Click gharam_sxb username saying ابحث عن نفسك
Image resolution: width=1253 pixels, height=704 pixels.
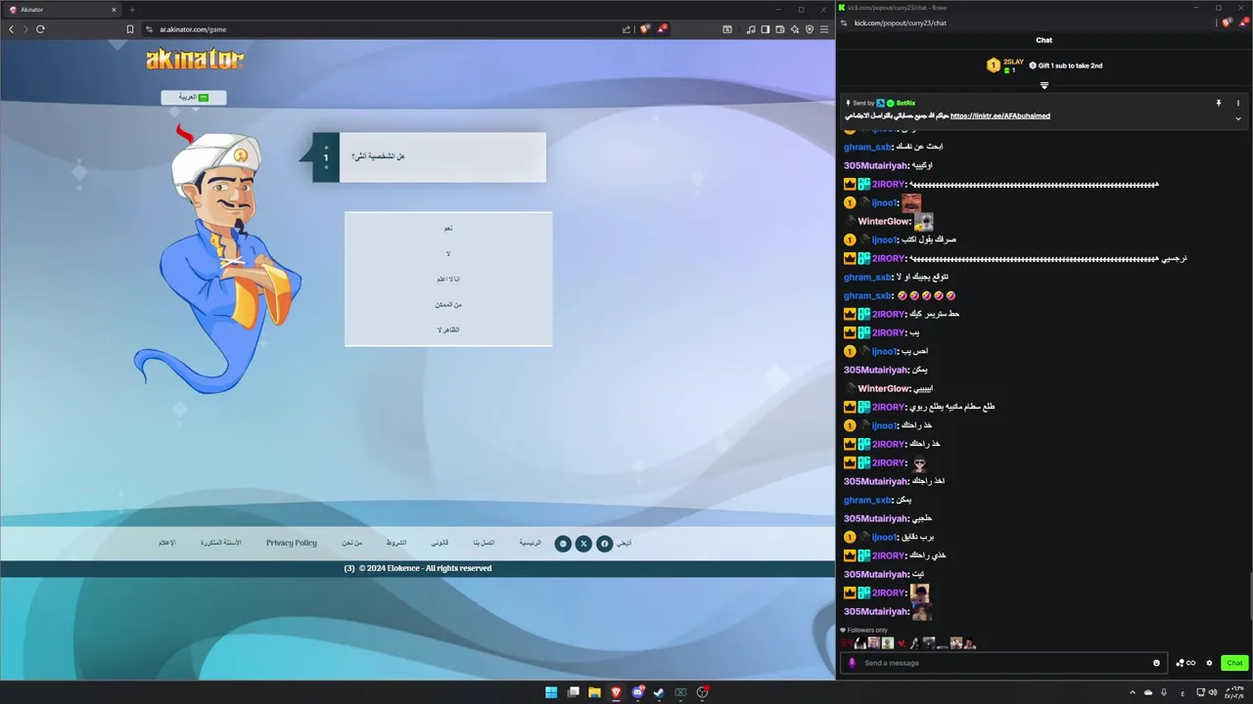point(867,147)
